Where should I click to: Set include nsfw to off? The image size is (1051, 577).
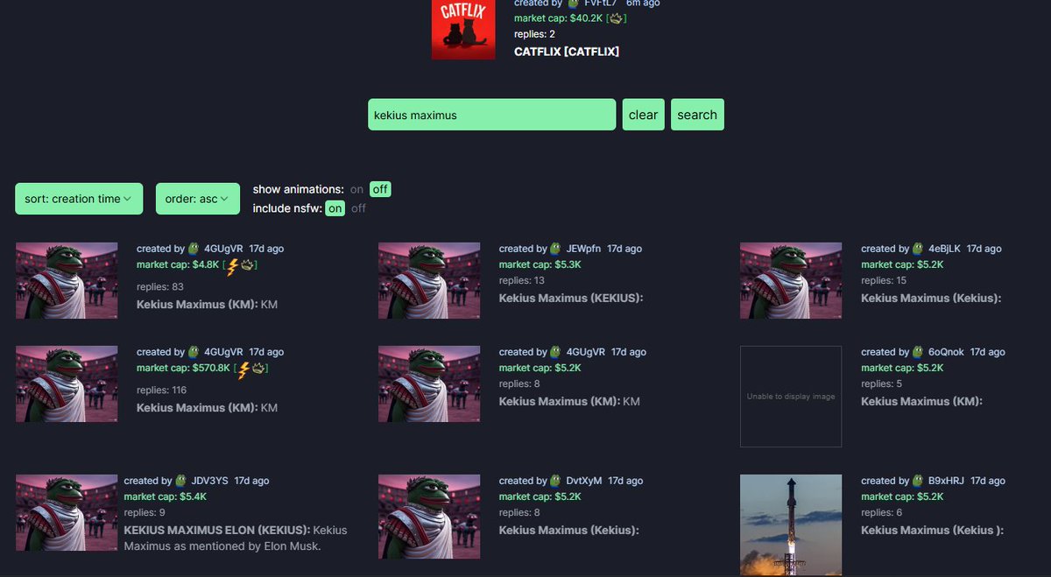tap(358, 208)
